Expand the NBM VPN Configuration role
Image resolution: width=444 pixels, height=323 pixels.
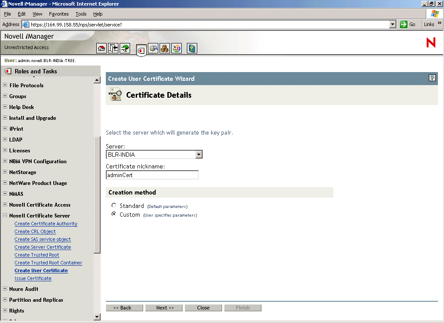pos(5,161)
